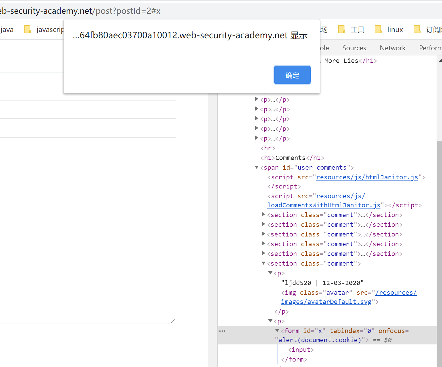Viewport: 442px width, 367px height.
Task: Click the 确定 button in the alert dialog
Action: pyautogui.click(x=292, y=75)
